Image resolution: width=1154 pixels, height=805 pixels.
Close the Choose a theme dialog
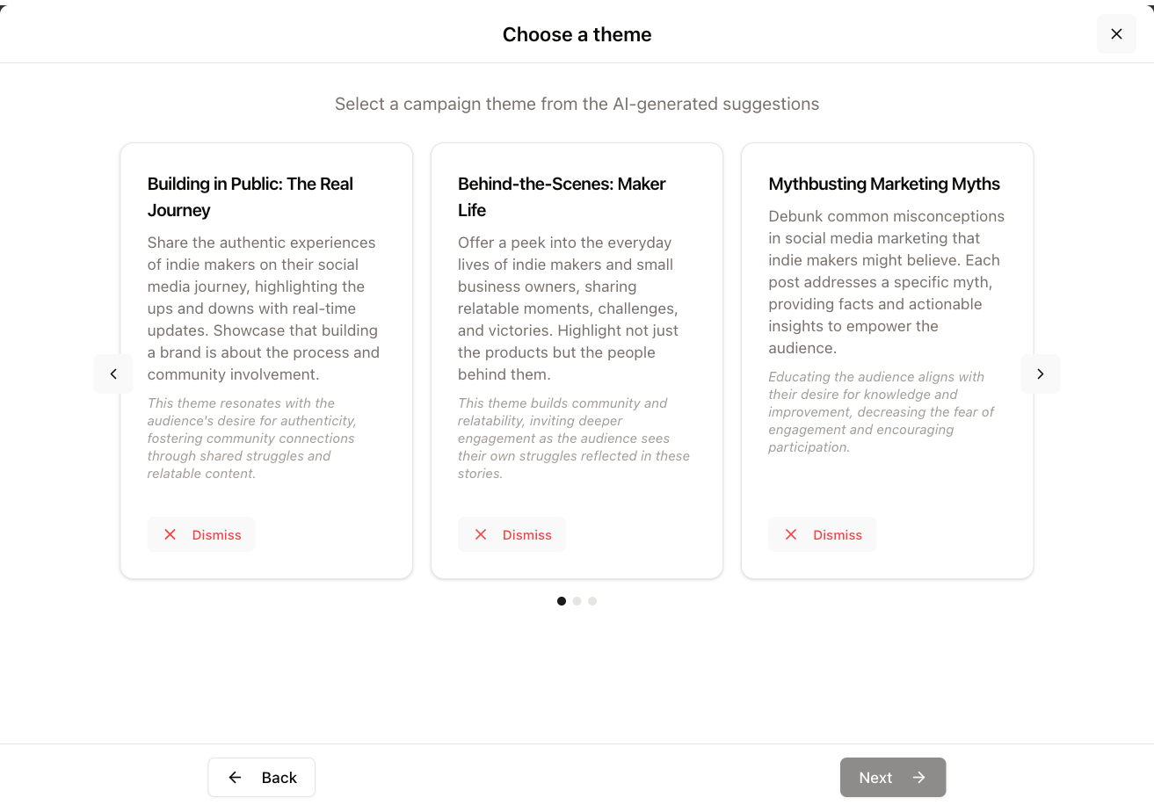[1116, 34]
